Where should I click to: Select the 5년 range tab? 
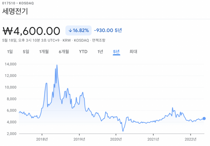[116, 52]
